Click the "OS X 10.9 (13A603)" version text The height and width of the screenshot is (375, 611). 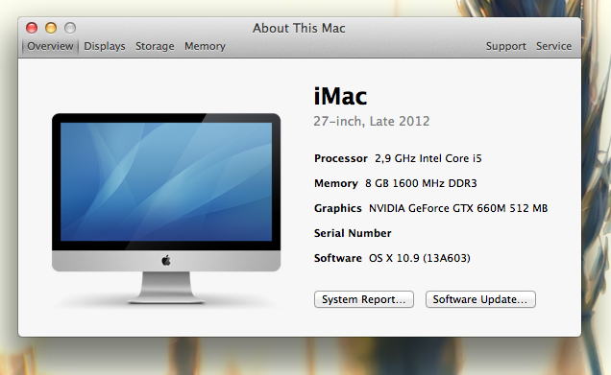(420, 258)
